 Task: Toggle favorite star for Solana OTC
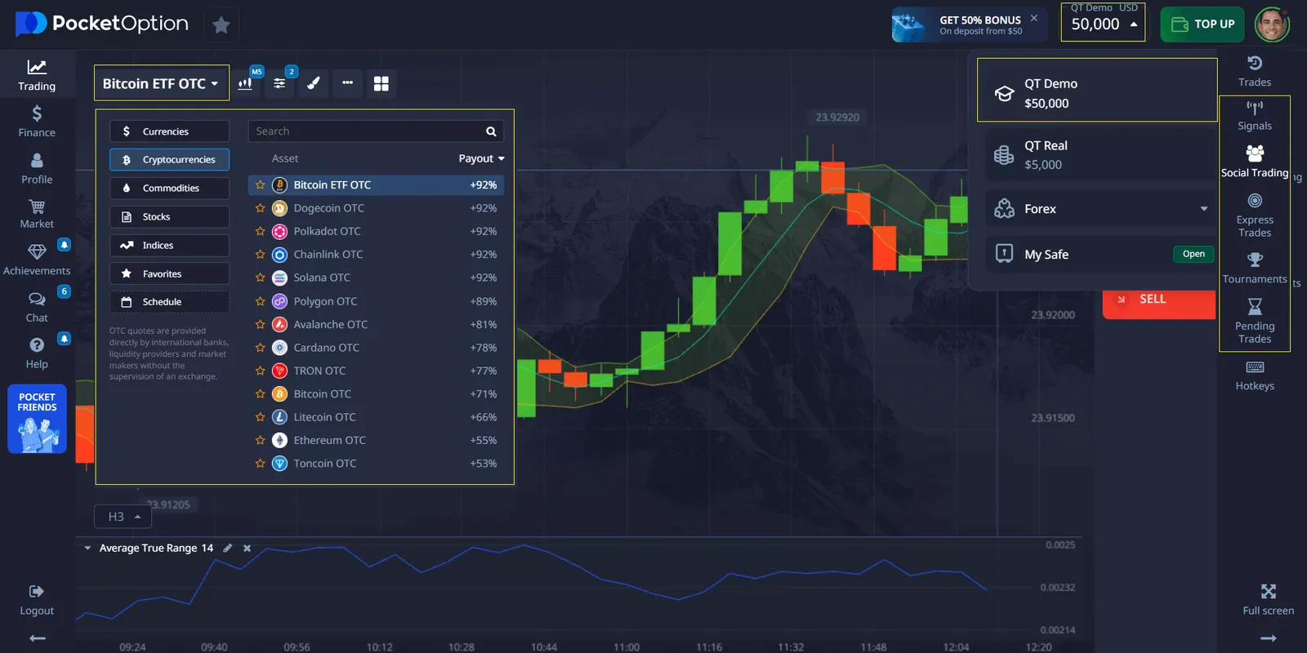coord(260,278)
